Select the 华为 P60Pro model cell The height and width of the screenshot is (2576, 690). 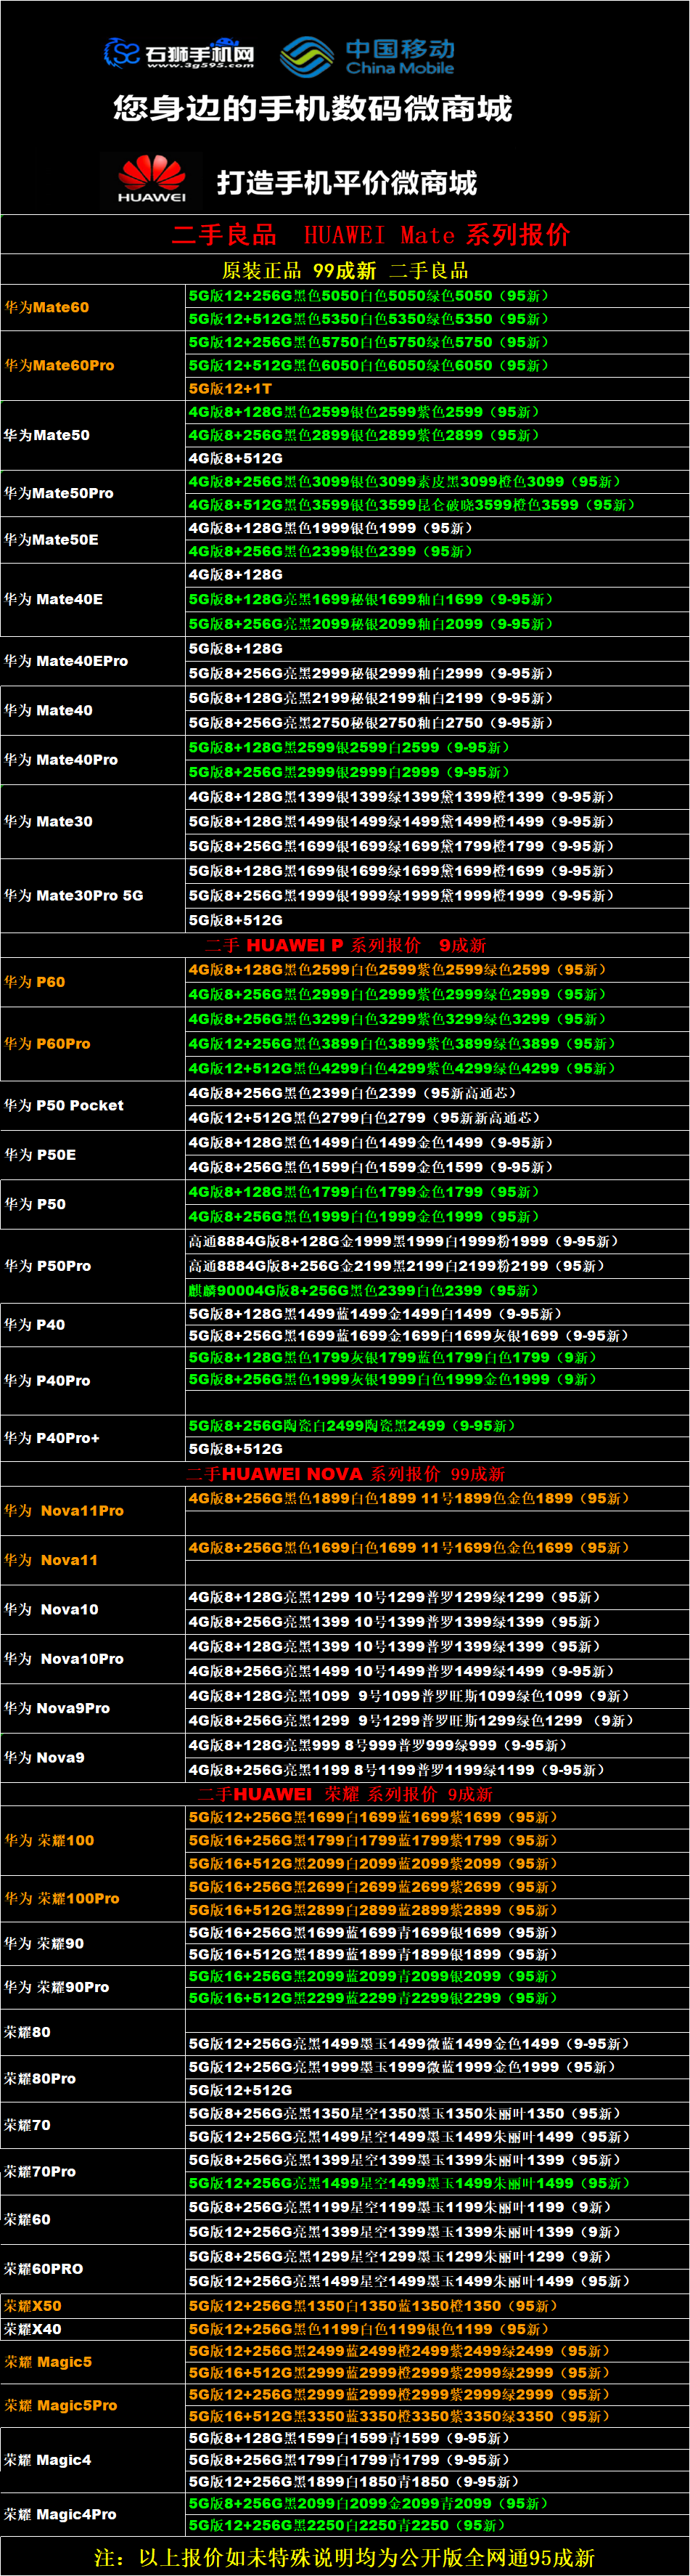pos(93,1044)
